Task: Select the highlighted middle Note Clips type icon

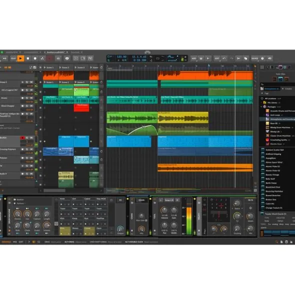Action: pyautogui.click(x=280, y=79)
